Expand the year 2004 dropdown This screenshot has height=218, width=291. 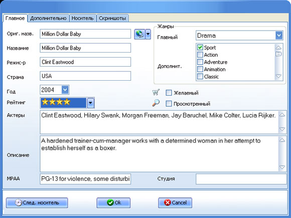[x=65, y=90]
